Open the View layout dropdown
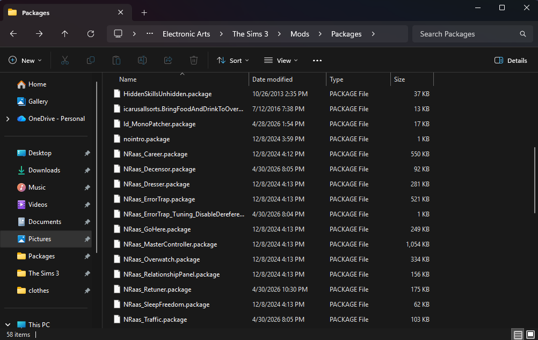This screenshot has width=538, height=340. point(281,60)
